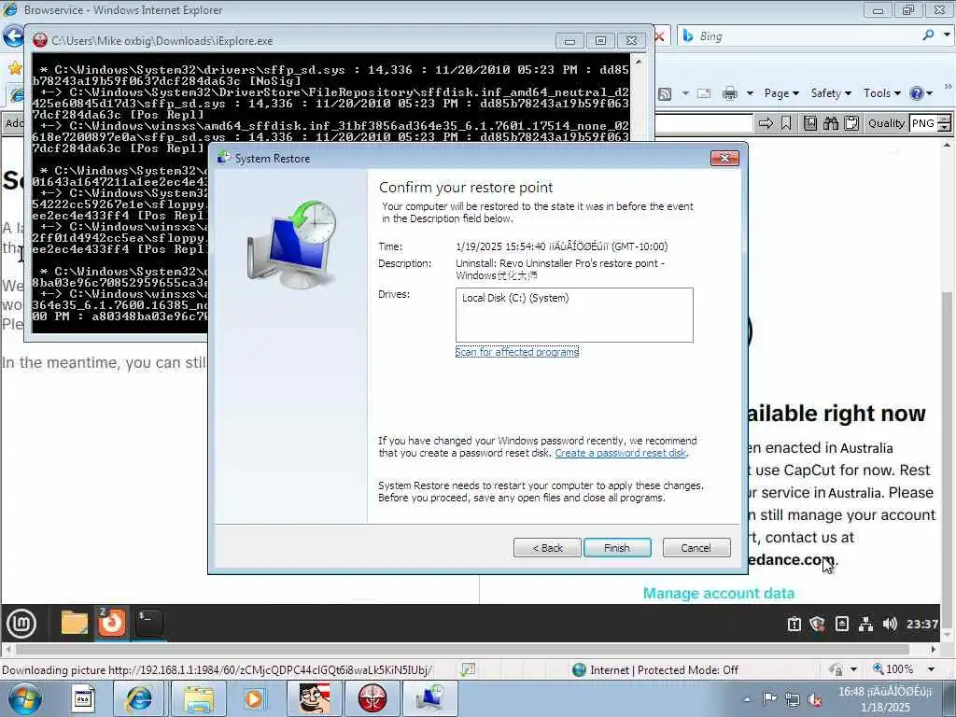Click the binoculars find icon

click(x=831, y=123)
